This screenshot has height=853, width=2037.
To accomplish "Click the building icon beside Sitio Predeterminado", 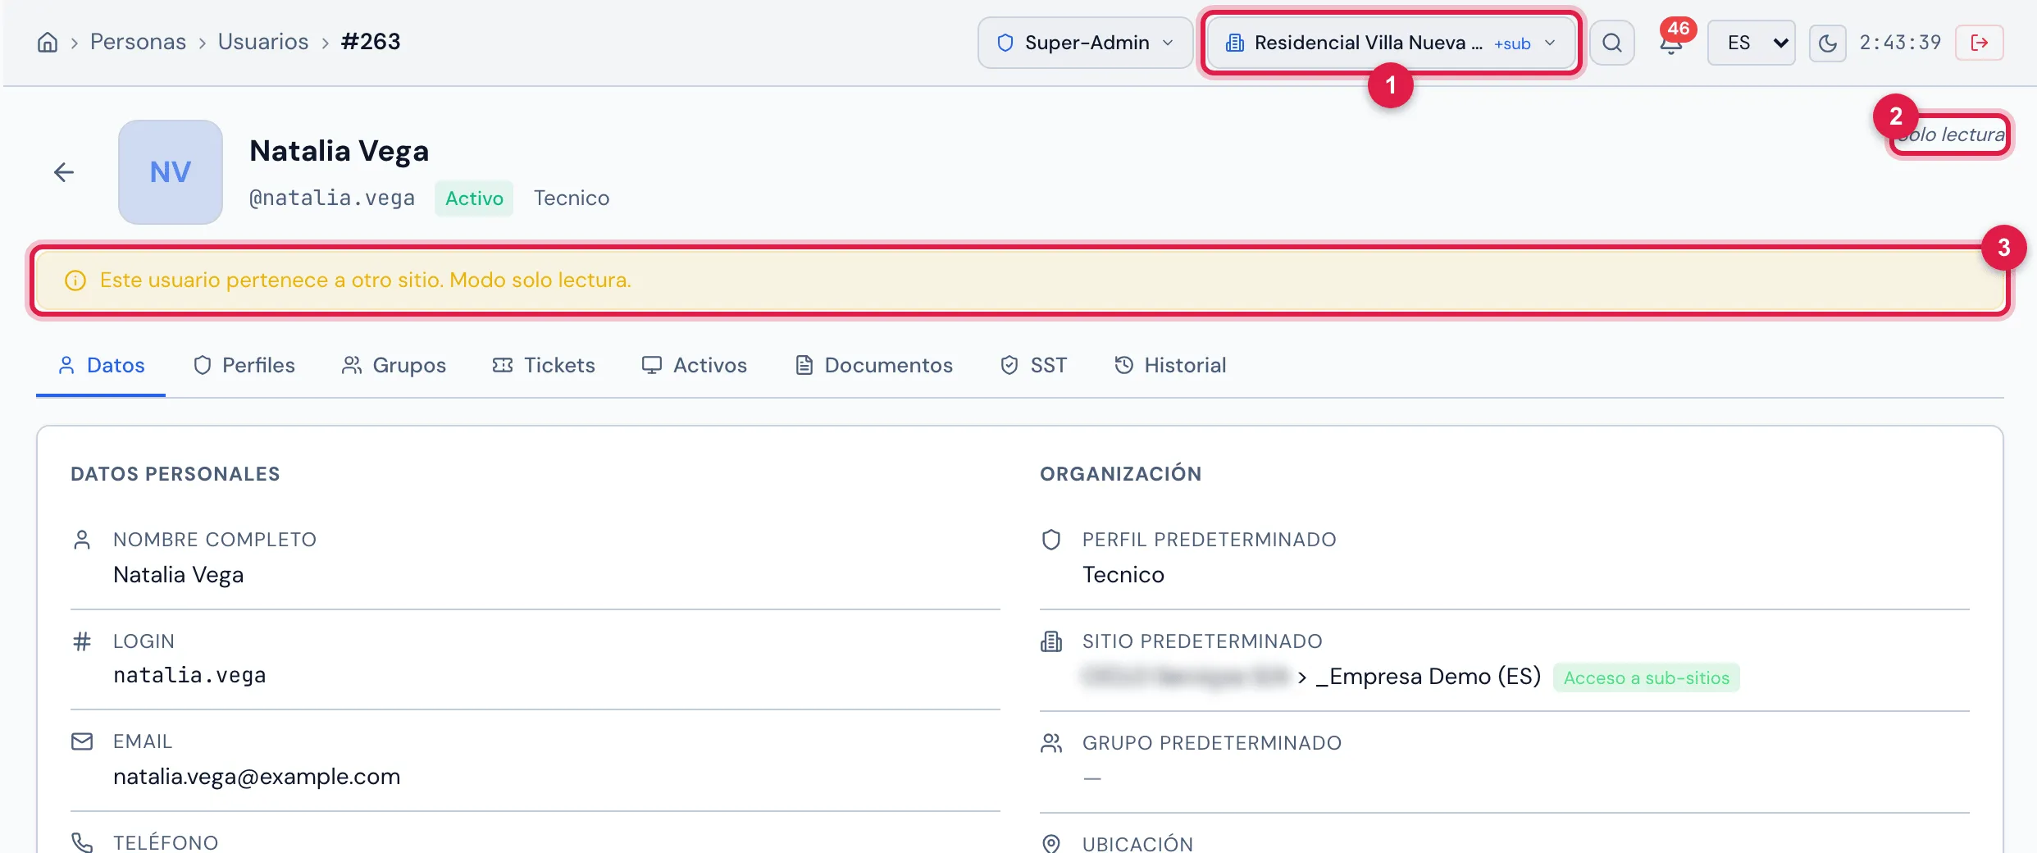I will [1051, 641].
